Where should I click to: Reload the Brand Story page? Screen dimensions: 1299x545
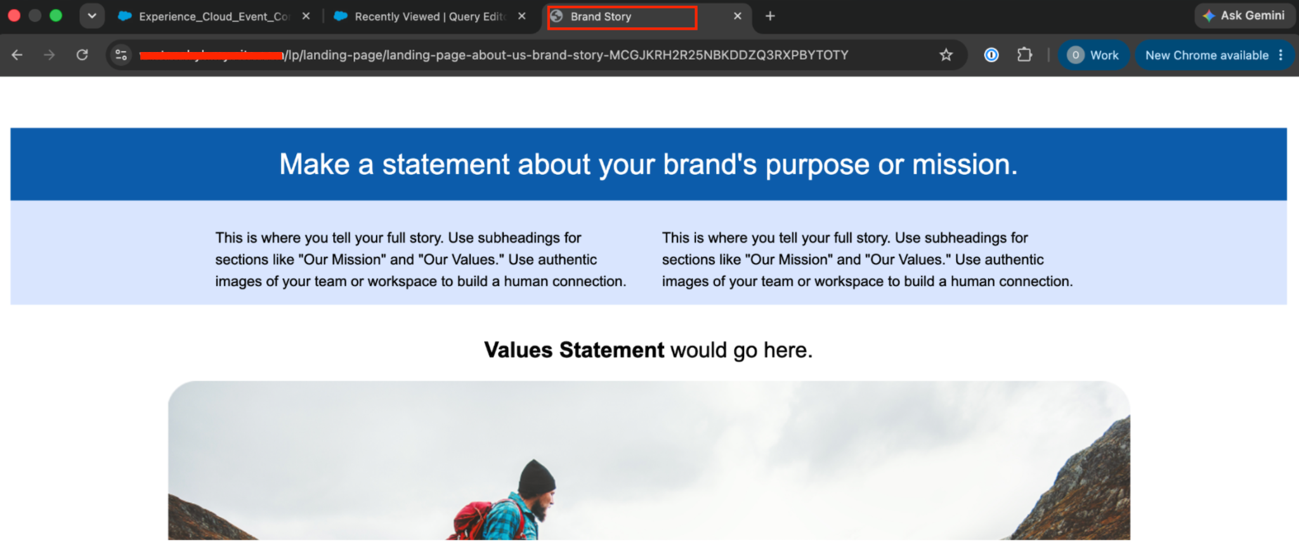(82, 55)
